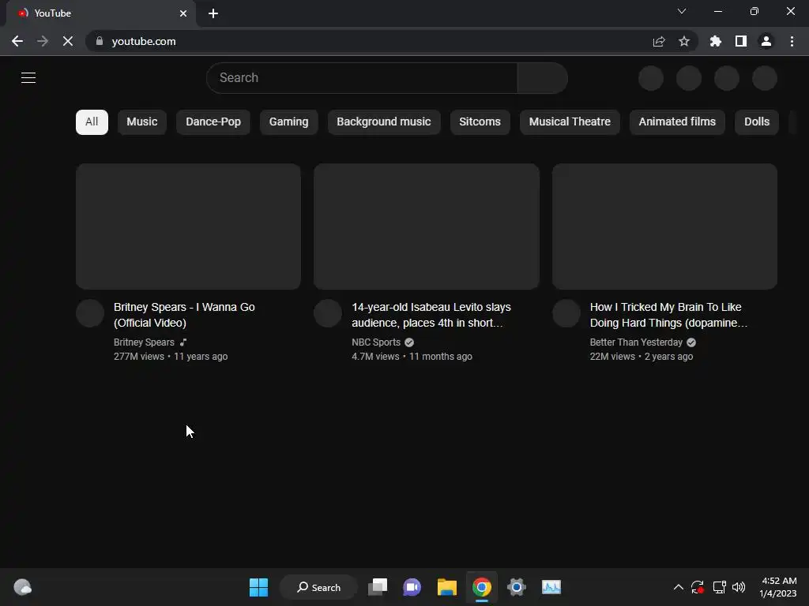Open the Isabeau Levito video thumbnail
Image resolution: width=809 pixels, height=606 pixels.
coord(426,226)
